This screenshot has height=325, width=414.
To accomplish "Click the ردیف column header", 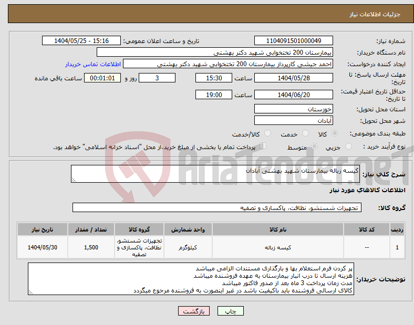I will coord(397,229).
